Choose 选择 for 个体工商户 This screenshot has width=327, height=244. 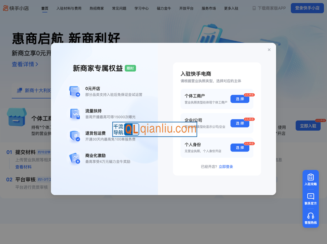(x=240, y=99)
